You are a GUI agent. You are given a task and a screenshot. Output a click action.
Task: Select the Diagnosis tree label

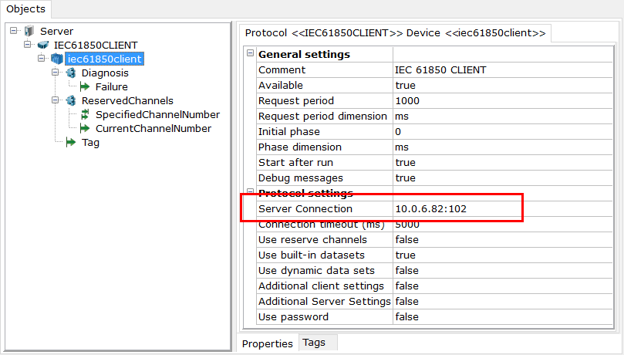[x=105, y=73]
